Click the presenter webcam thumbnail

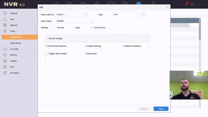coord(189,85)
